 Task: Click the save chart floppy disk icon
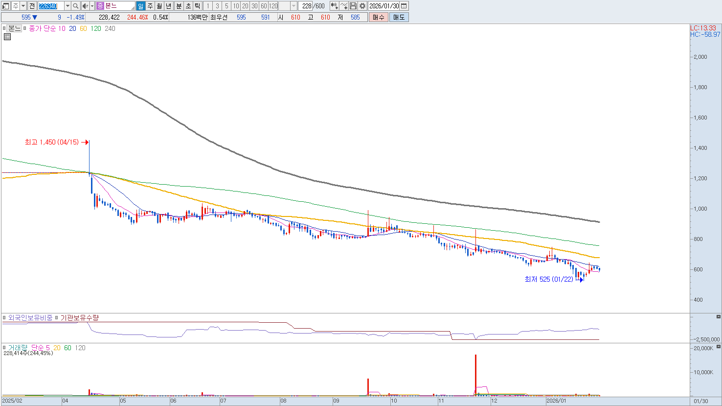(x=353, y=6)
